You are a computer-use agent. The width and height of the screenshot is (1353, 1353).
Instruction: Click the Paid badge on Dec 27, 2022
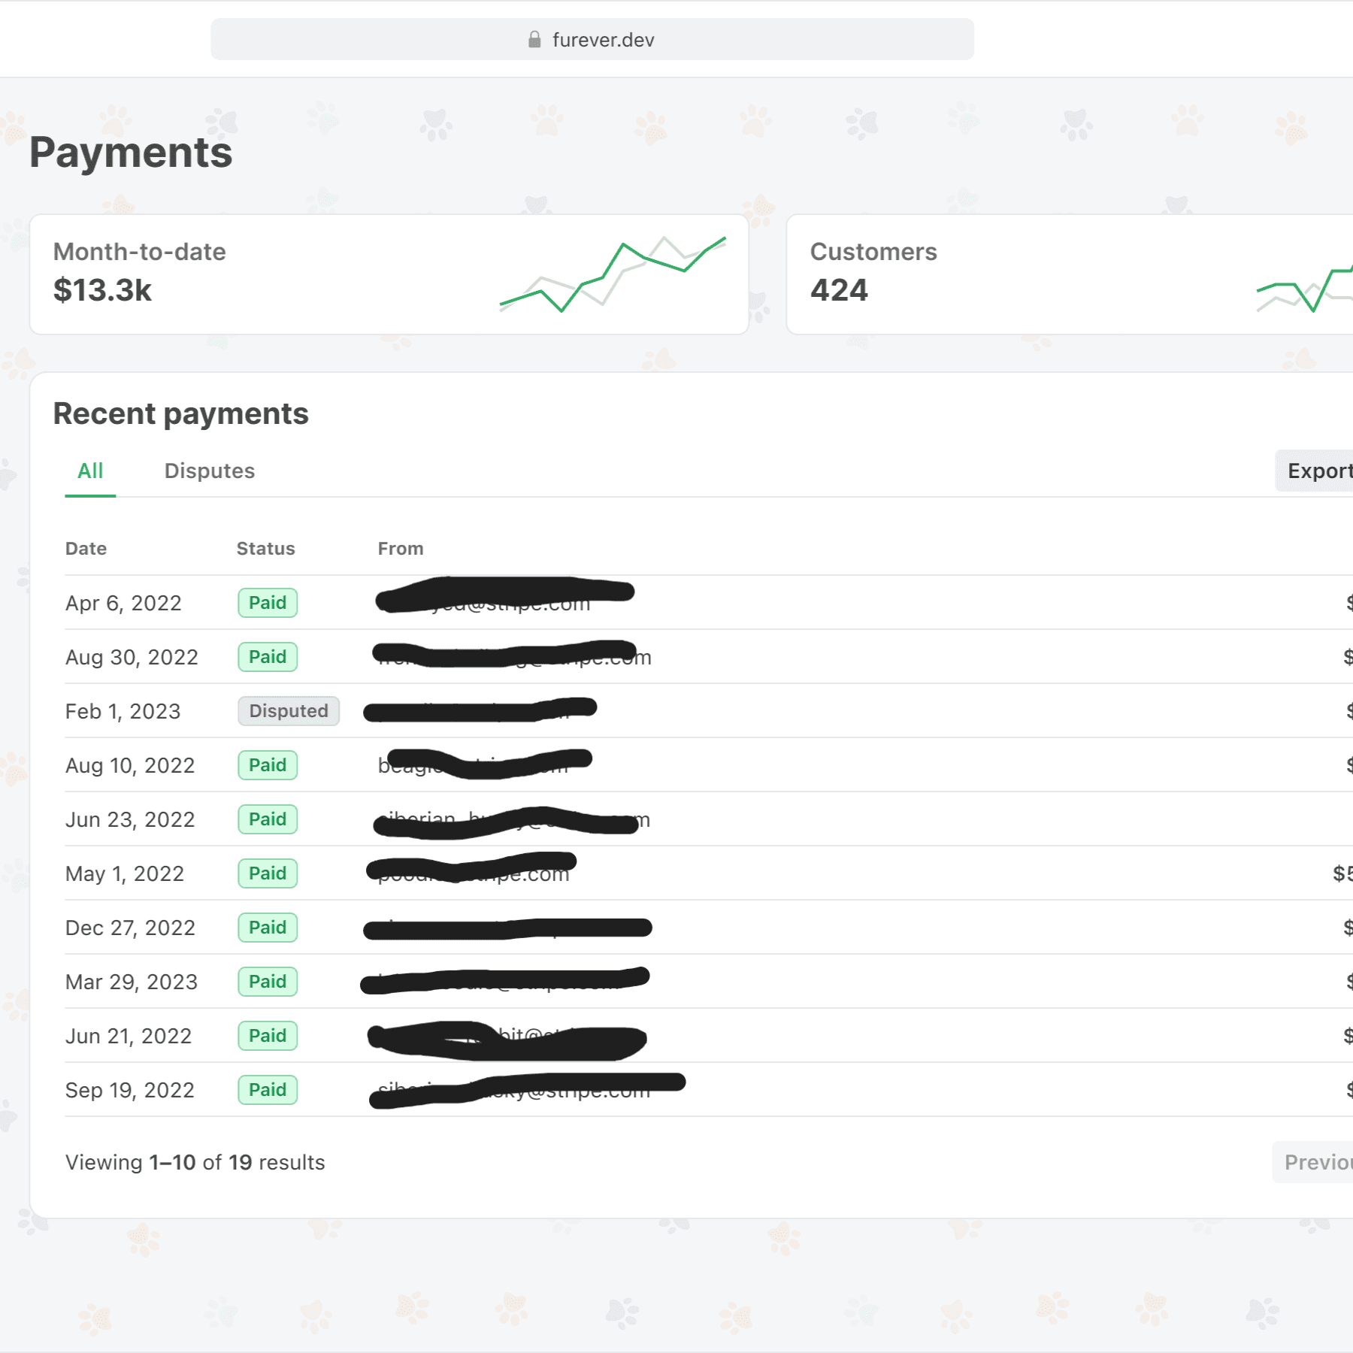click(268, 928)
